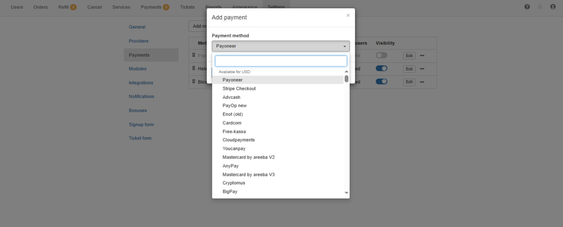Screen dimensions: 563x227
Task: Open the three-dot menu in the last row
Action: pos(422,82)
